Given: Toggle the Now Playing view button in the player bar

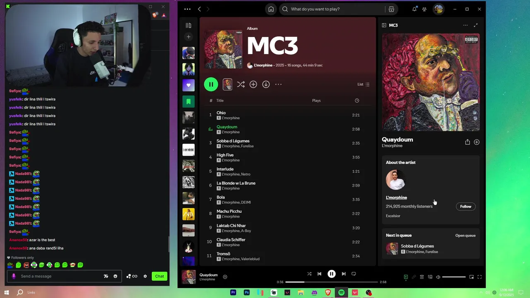Looking at the screenshot, I should 406,277.
